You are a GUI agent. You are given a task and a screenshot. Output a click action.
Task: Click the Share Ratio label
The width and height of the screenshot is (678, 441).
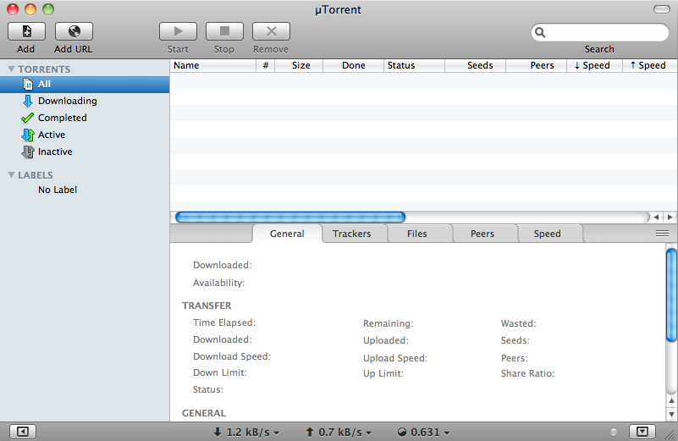527,373
